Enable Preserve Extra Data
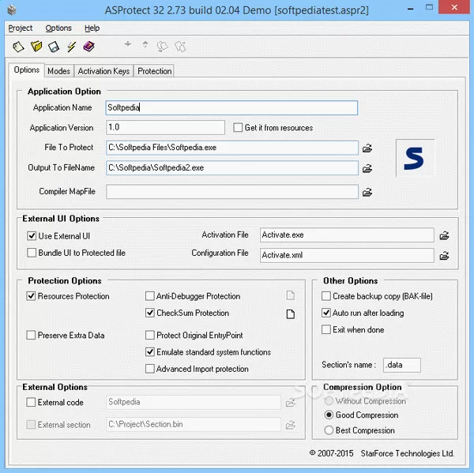The image size is (474, 473). point(31,335)
